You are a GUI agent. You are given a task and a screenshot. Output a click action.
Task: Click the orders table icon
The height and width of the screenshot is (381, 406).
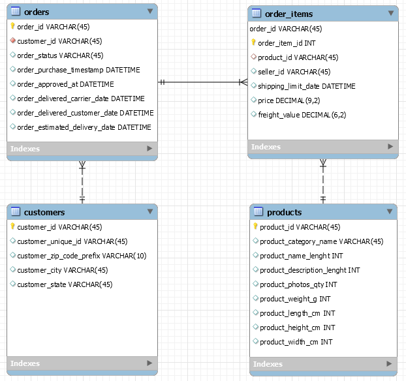coord(16,12)
